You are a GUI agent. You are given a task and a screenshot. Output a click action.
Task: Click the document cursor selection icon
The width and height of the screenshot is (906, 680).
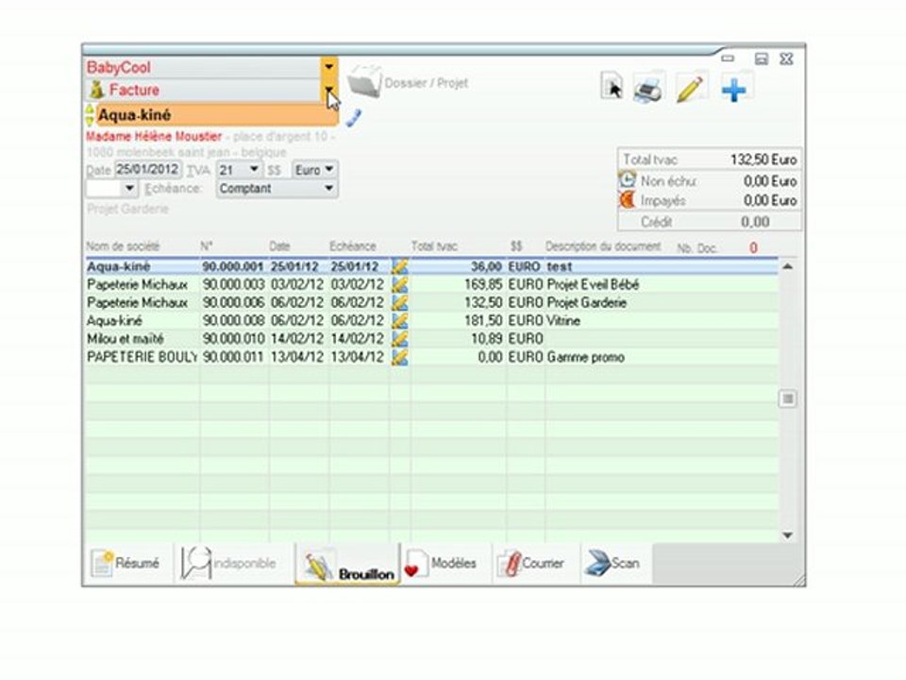click(612, 87)
